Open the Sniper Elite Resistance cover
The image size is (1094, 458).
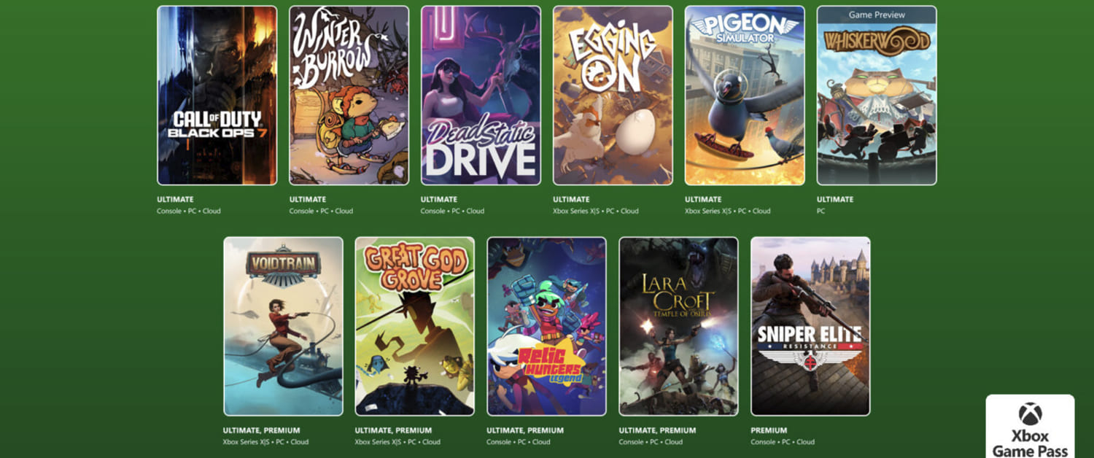tap(810, 326)
